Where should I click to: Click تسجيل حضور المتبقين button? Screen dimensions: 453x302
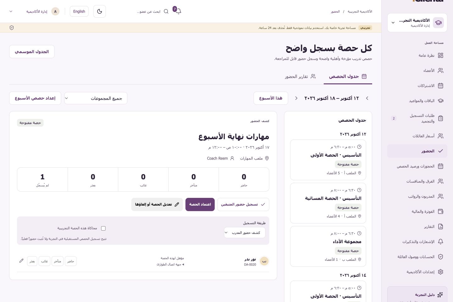243,204
